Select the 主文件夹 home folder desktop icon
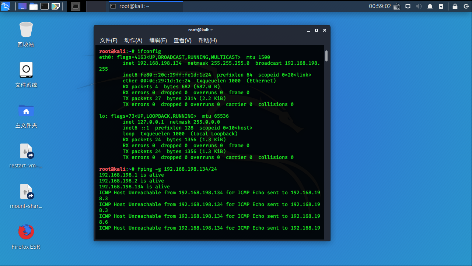 tap(26, 115)
